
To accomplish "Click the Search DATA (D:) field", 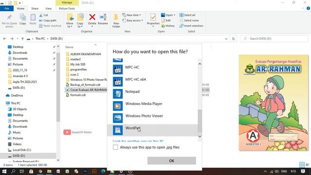I will [x=274, y=39].
